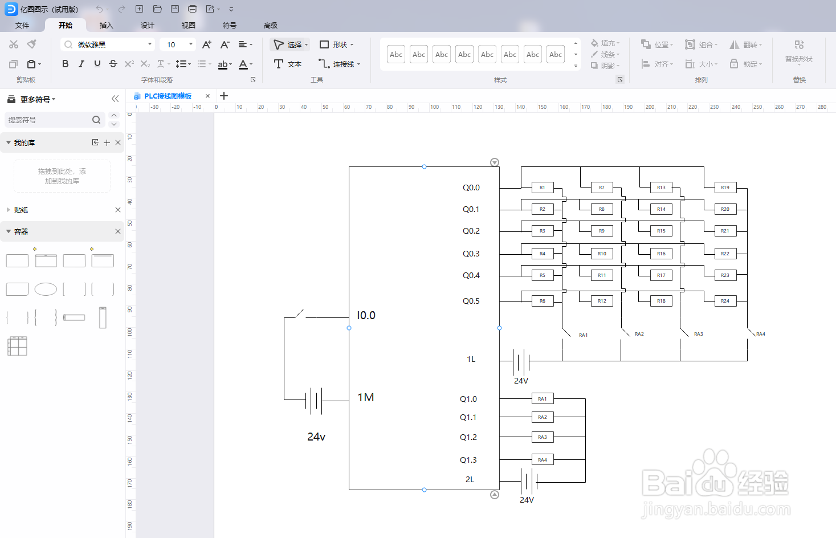Click the 替换形状 button
This screenshot has width=836, height=538.
[799, 51]
